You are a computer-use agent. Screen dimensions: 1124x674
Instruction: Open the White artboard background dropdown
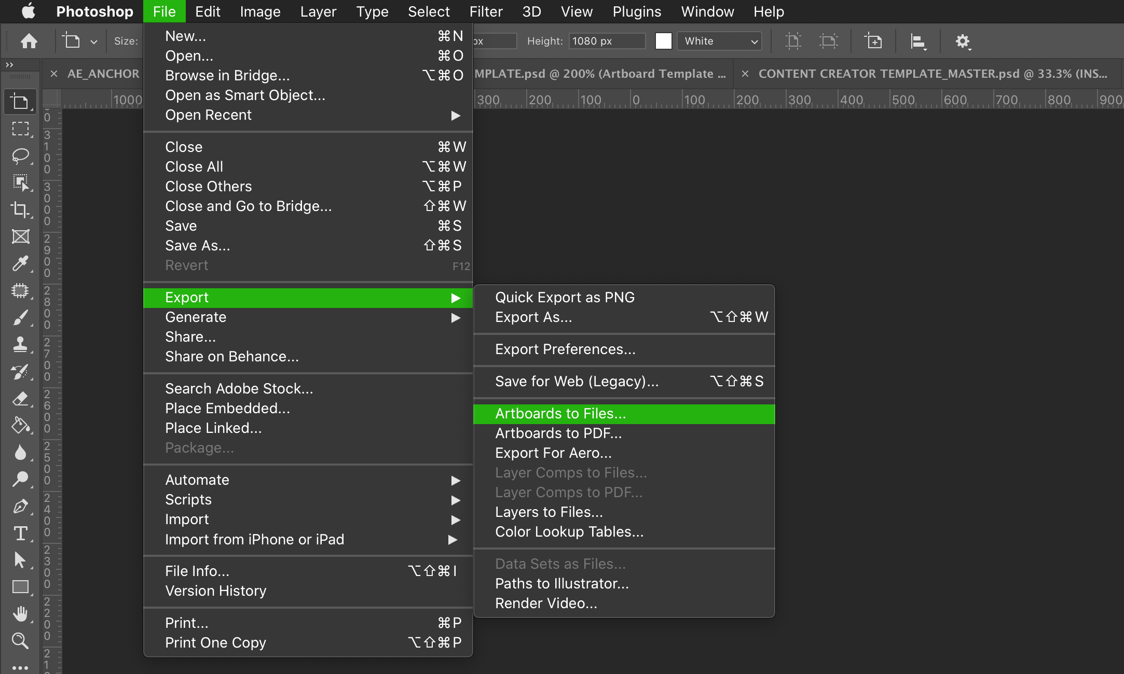720,41
